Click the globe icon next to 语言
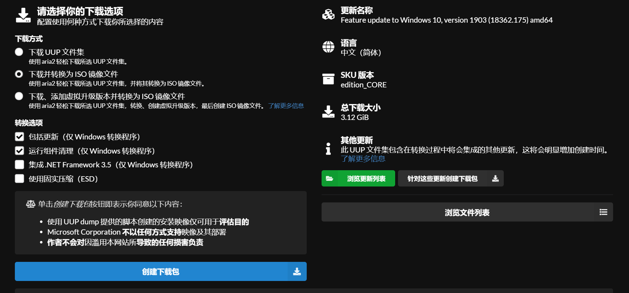 (x=328, y=47)
